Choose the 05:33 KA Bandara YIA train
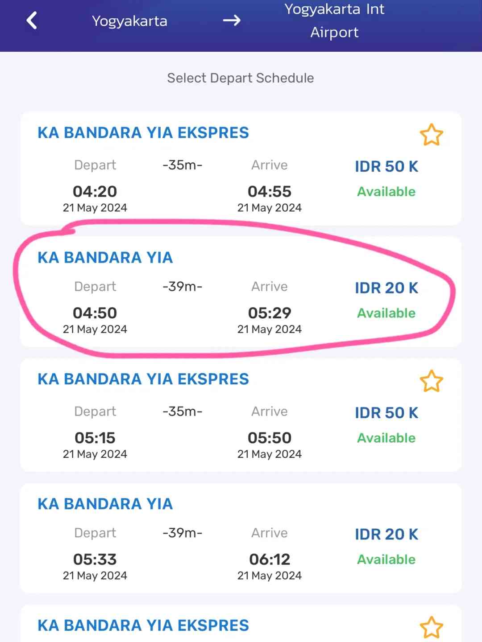 [x=241, y=538]
